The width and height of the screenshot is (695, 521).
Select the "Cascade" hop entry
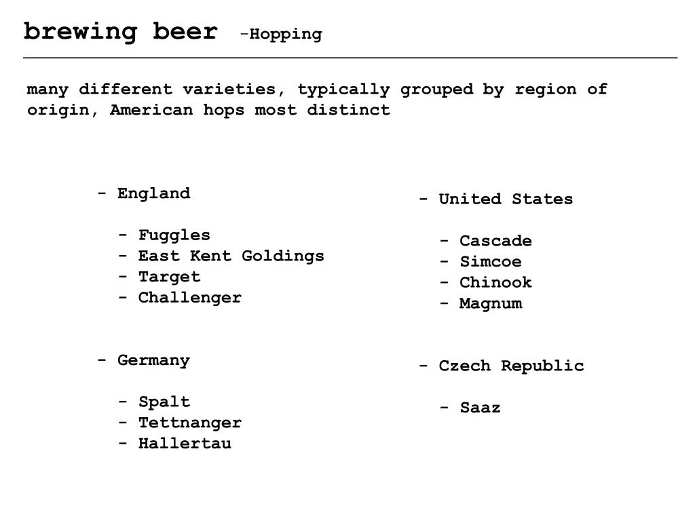[x=495, y=241]
